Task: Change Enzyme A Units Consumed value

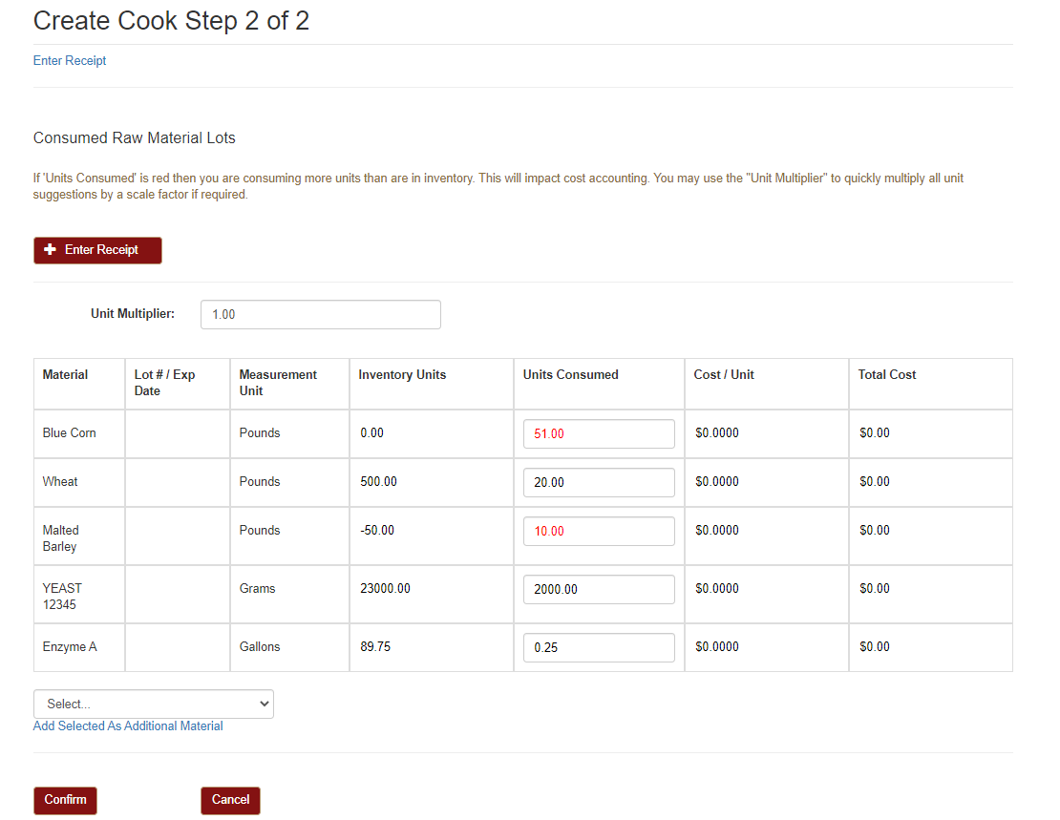Action: (x=599, y=647)
